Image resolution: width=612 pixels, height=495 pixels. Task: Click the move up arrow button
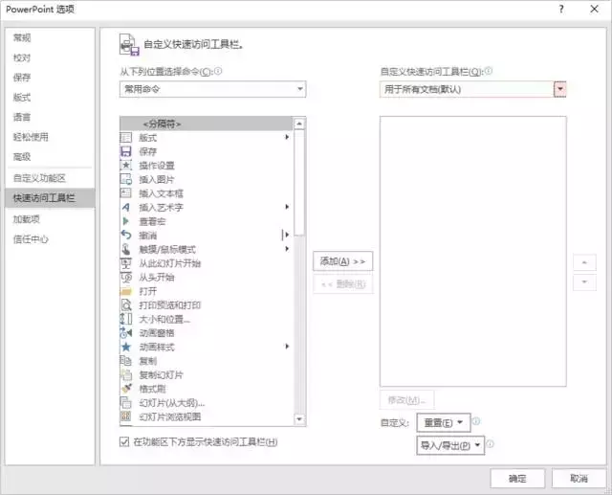[x=584, y=262]
